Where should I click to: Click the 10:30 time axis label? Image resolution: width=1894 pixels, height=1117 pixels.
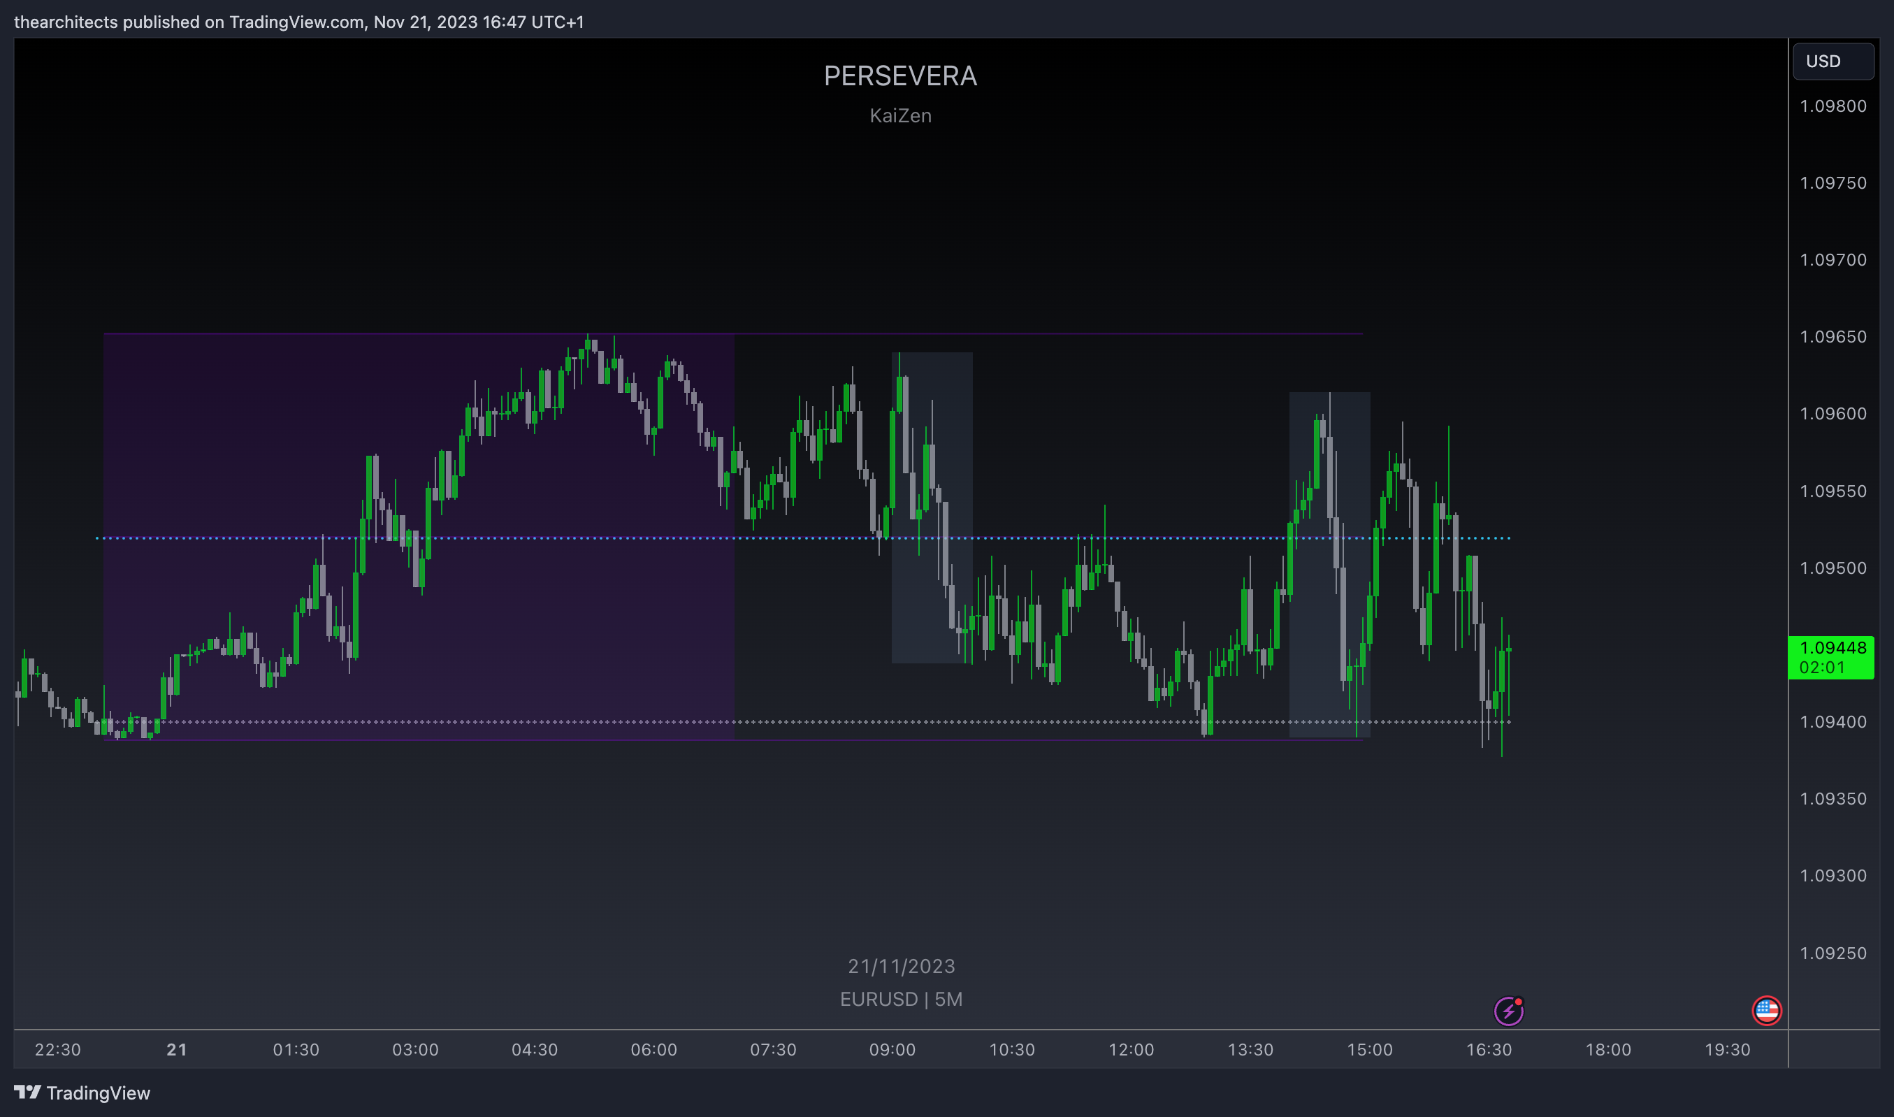point(1012,1049)
